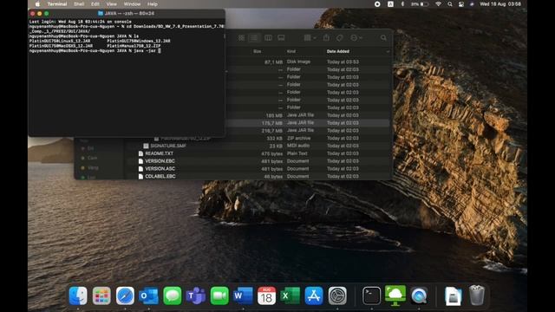Click the input source A icon

tap(390, 4)
